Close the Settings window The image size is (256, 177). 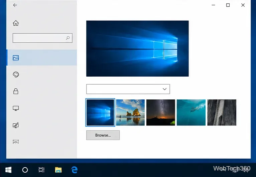pyautogui.click(x=243, y=5)
